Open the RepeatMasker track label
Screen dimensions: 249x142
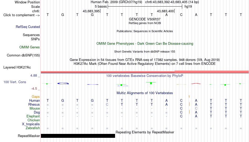29,136
